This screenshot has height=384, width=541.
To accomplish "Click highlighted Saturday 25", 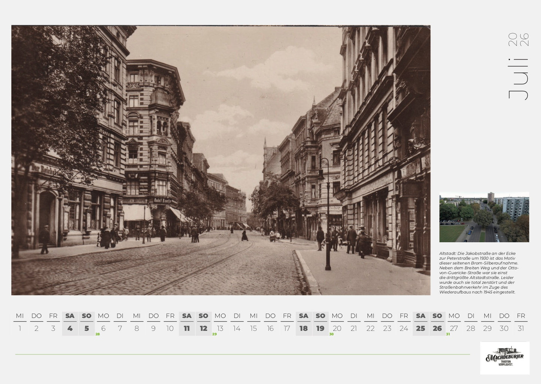I will tap(420, 328).
